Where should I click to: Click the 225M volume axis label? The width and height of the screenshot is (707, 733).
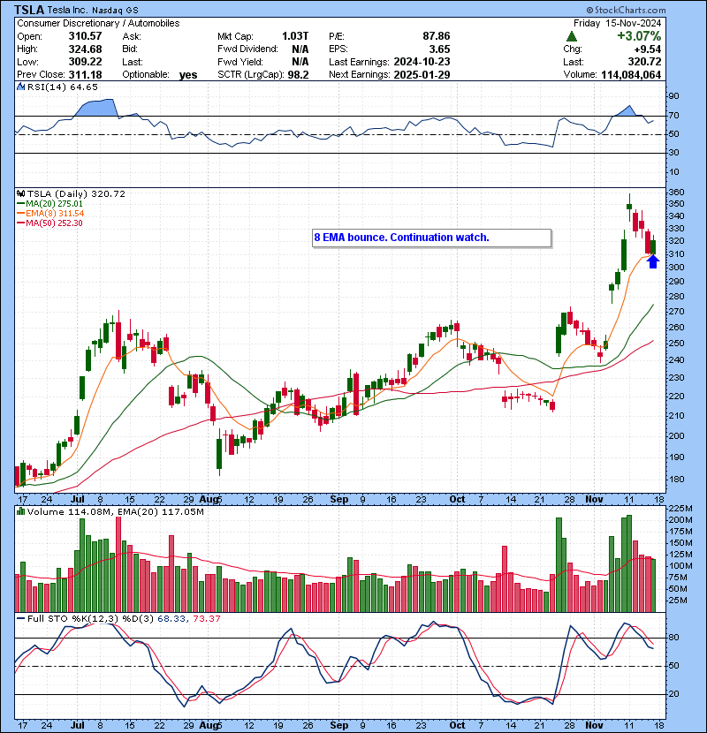pyautogui.click(x=680, y=508)
